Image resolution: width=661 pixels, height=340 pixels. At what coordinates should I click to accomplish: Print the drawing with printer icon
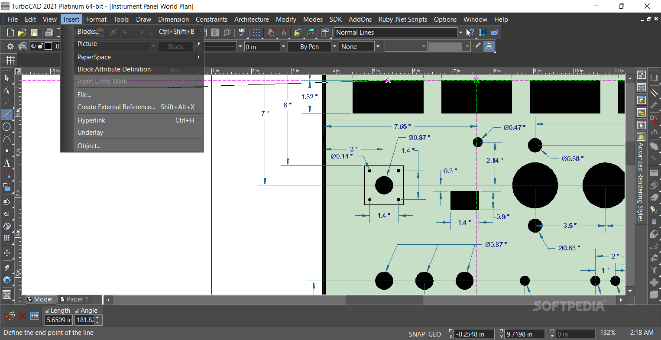pos(49,32)
